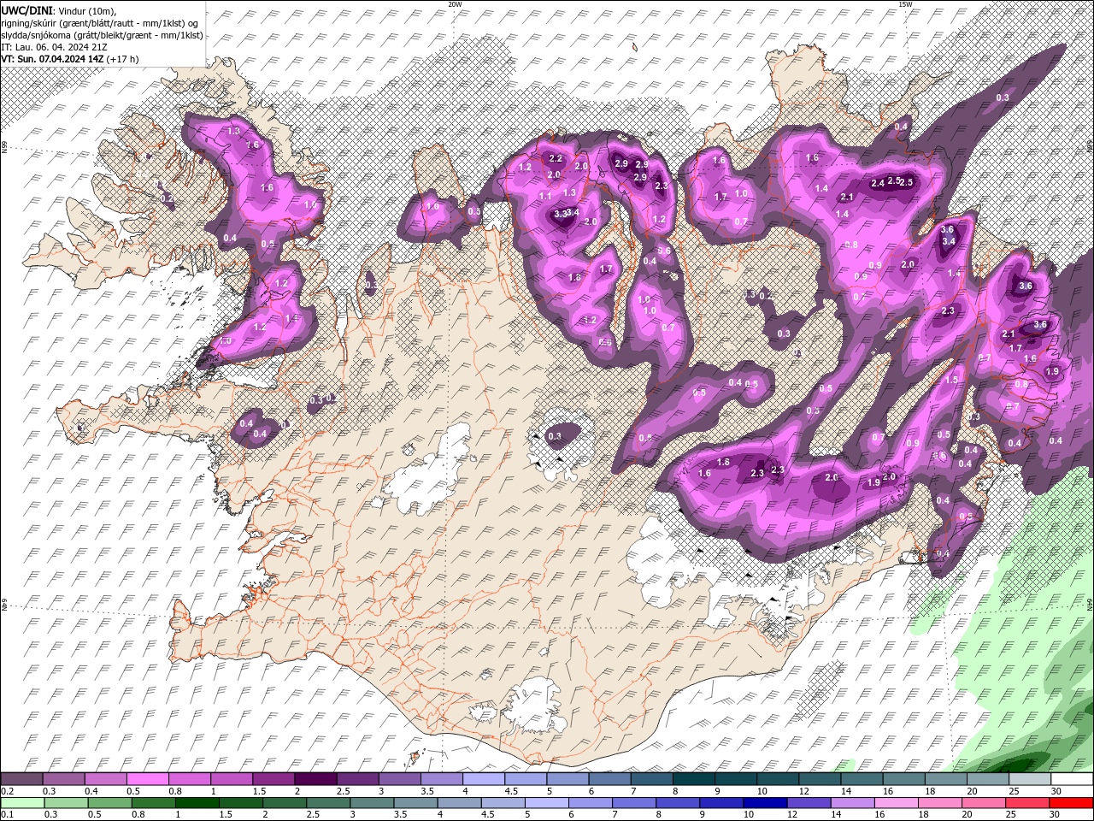This screenshot has width=1094, height=821.
Task: Click the '30' label in the upper legend row
Action: coord(1056,792)
